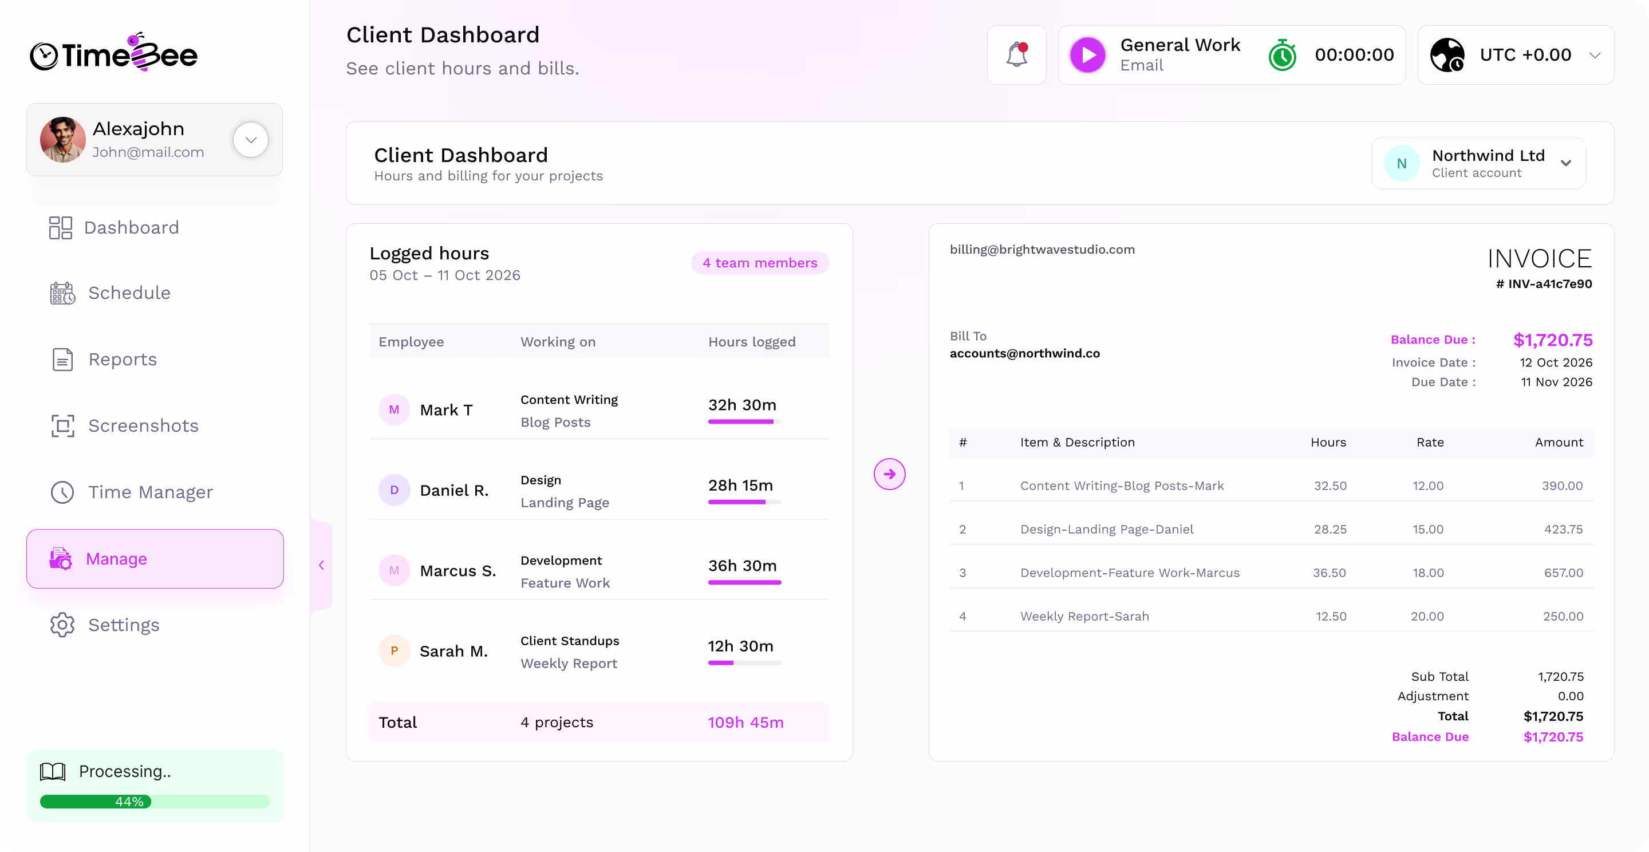Click the Northwind N avatar

pyautogui.click(x=1402, y=164)
